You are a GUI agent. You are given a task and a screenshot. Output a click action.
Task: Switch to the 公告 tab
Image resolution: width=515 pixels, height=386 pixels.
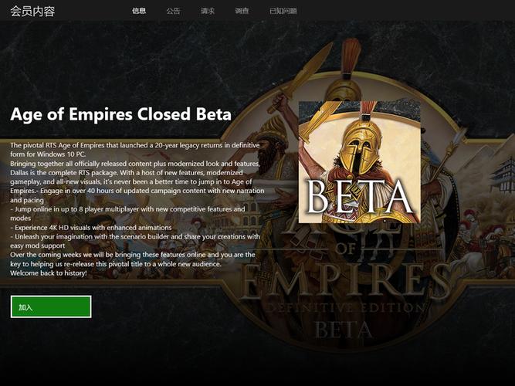[x=173, y=11]
